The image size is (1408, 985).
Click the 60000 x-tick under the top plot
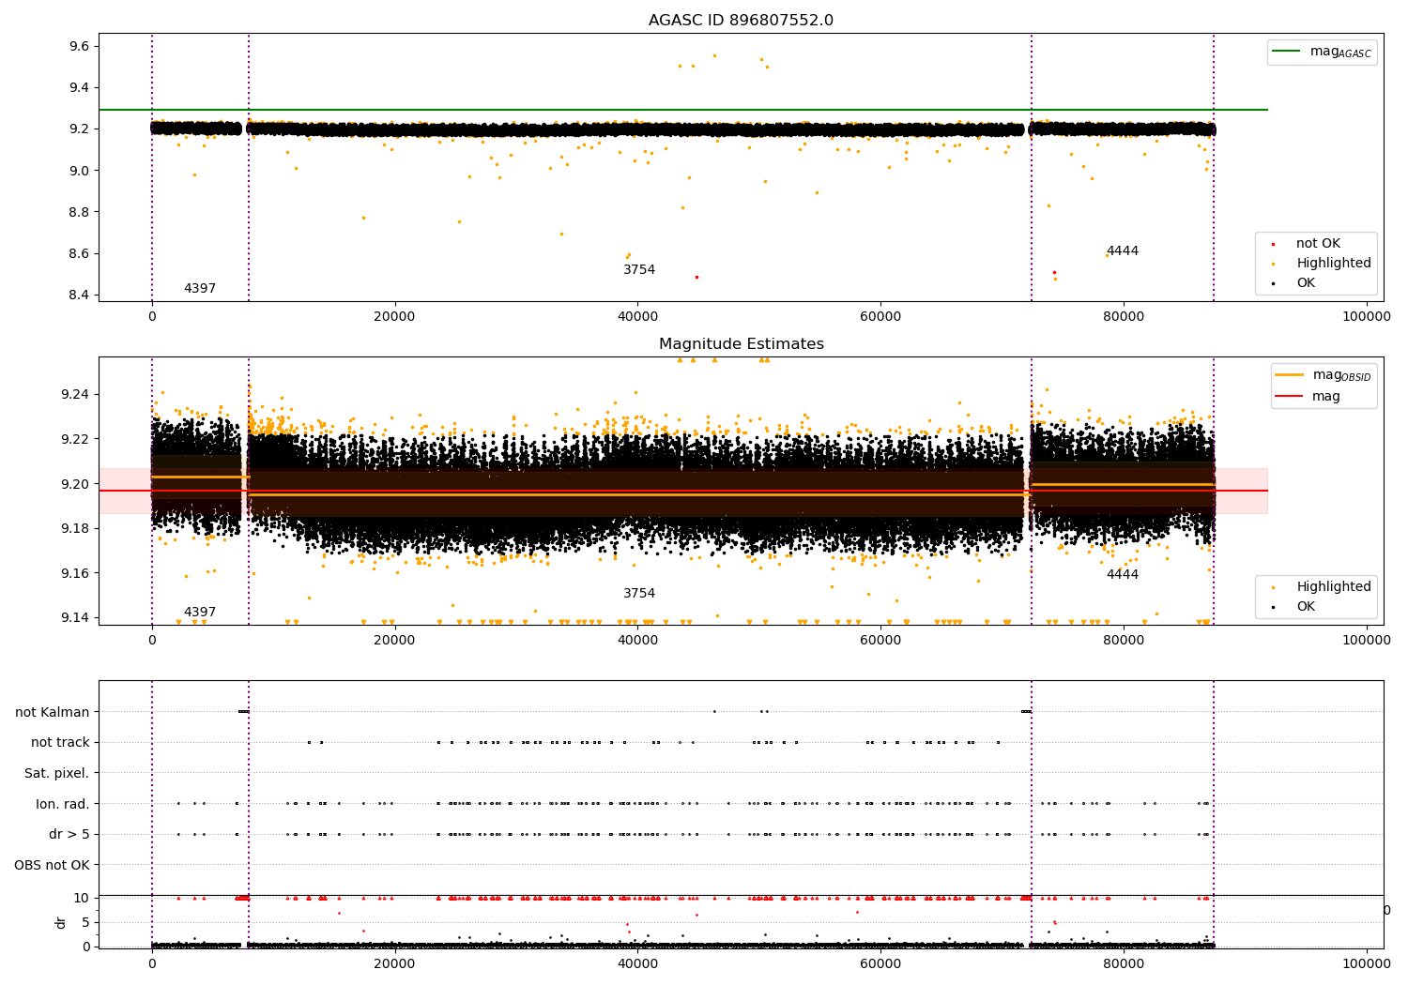[880, 316]
